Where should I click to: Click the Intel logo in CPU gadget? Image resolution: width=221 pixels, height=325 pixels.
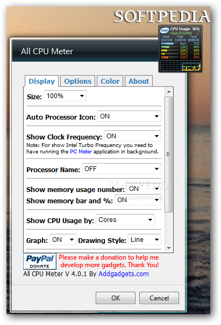[x=165, y=31]
